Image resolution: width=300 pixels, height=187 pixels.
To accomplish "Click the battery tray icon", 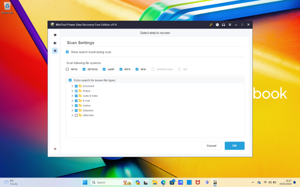I will pyautogui.click(x=275, y=182).
